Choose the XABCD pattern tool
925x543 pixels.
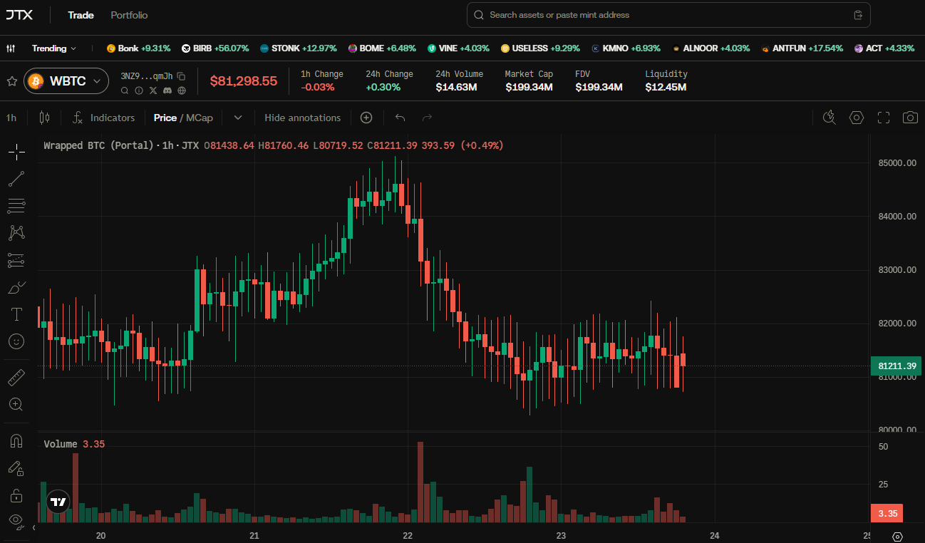click(16, 233)
